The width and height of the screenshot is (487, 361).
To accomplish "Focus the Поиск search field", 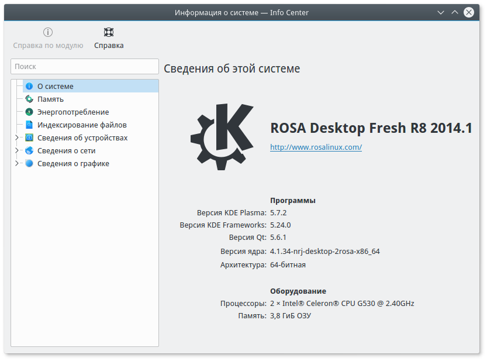I will [x=85, y=67].
